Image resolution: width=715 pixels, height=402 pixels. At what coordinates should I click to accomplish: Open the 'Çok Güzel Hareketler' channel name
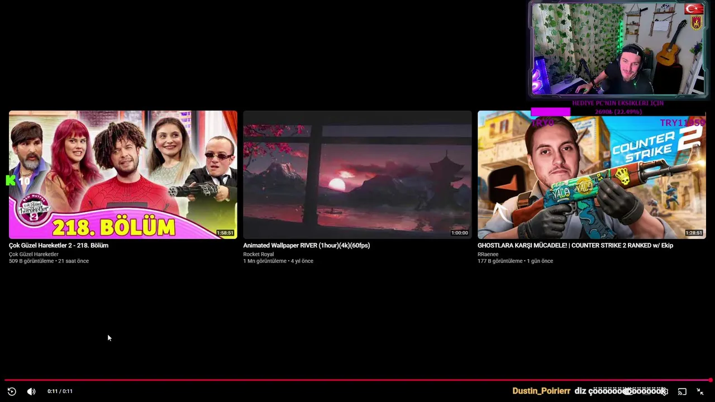point(34,255)
